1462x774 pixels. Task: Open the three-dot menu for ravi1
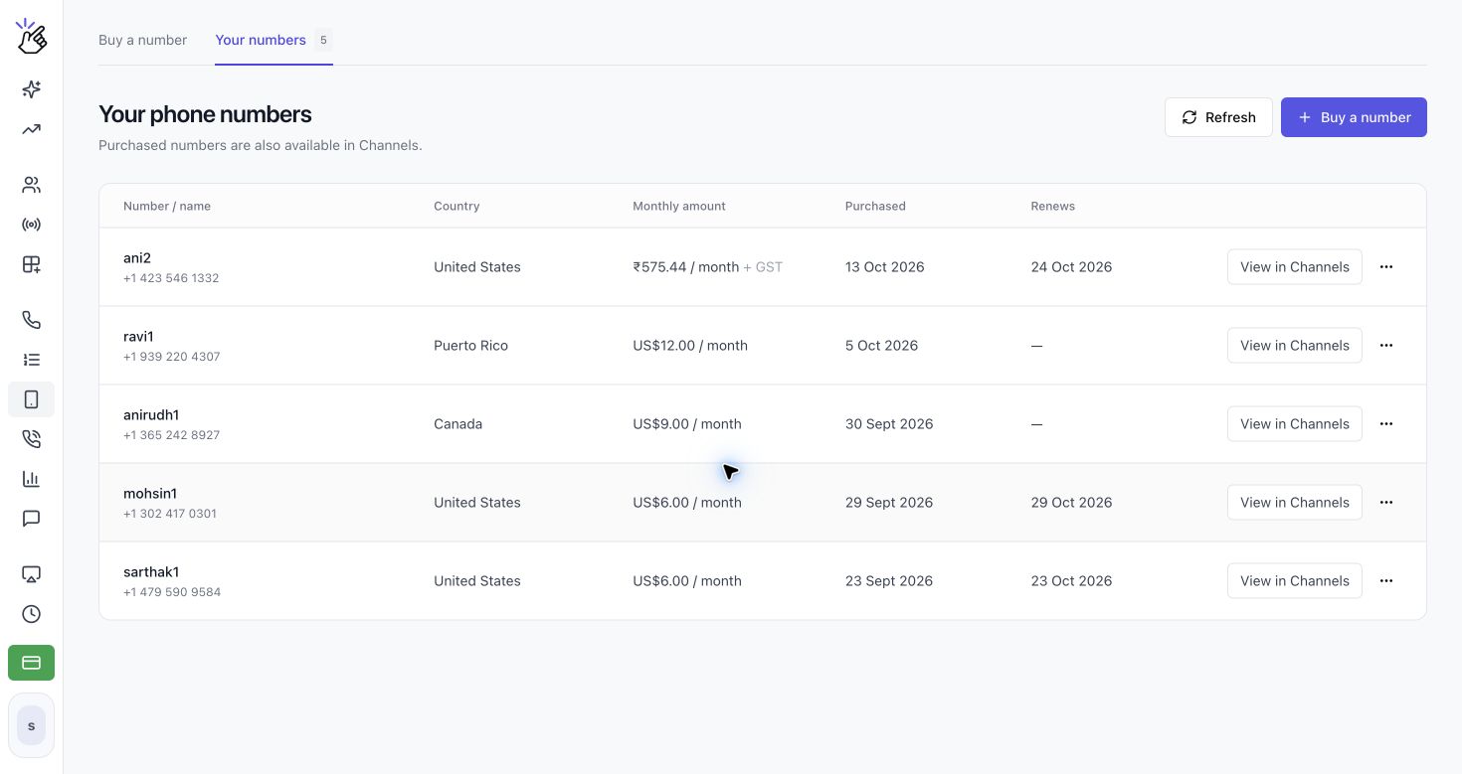[1386, 345]
